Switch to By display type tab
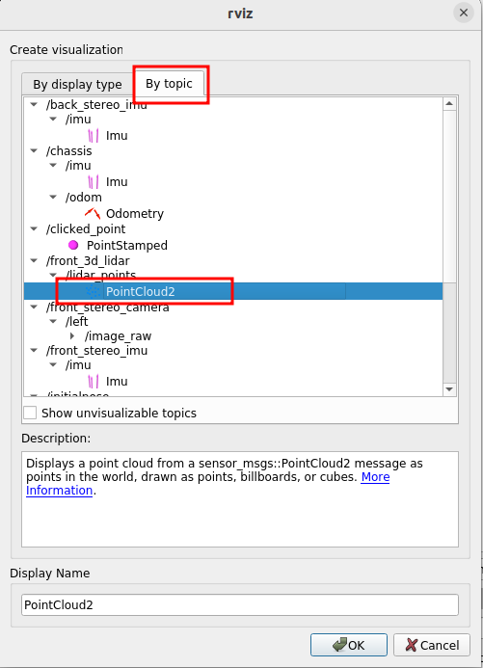Screen dimensions: 483x668 [77, 84]
